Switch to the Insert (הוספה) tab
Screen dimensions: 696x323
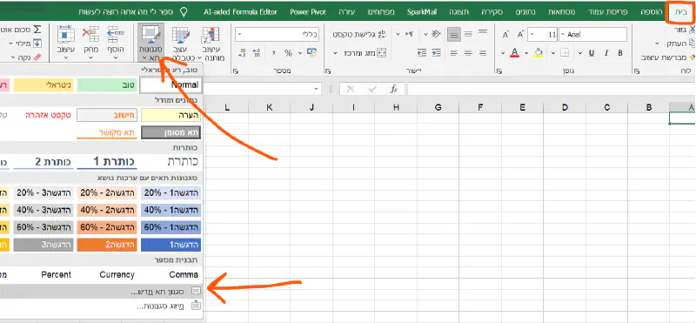pyautogui.click(x=652, y=11)
